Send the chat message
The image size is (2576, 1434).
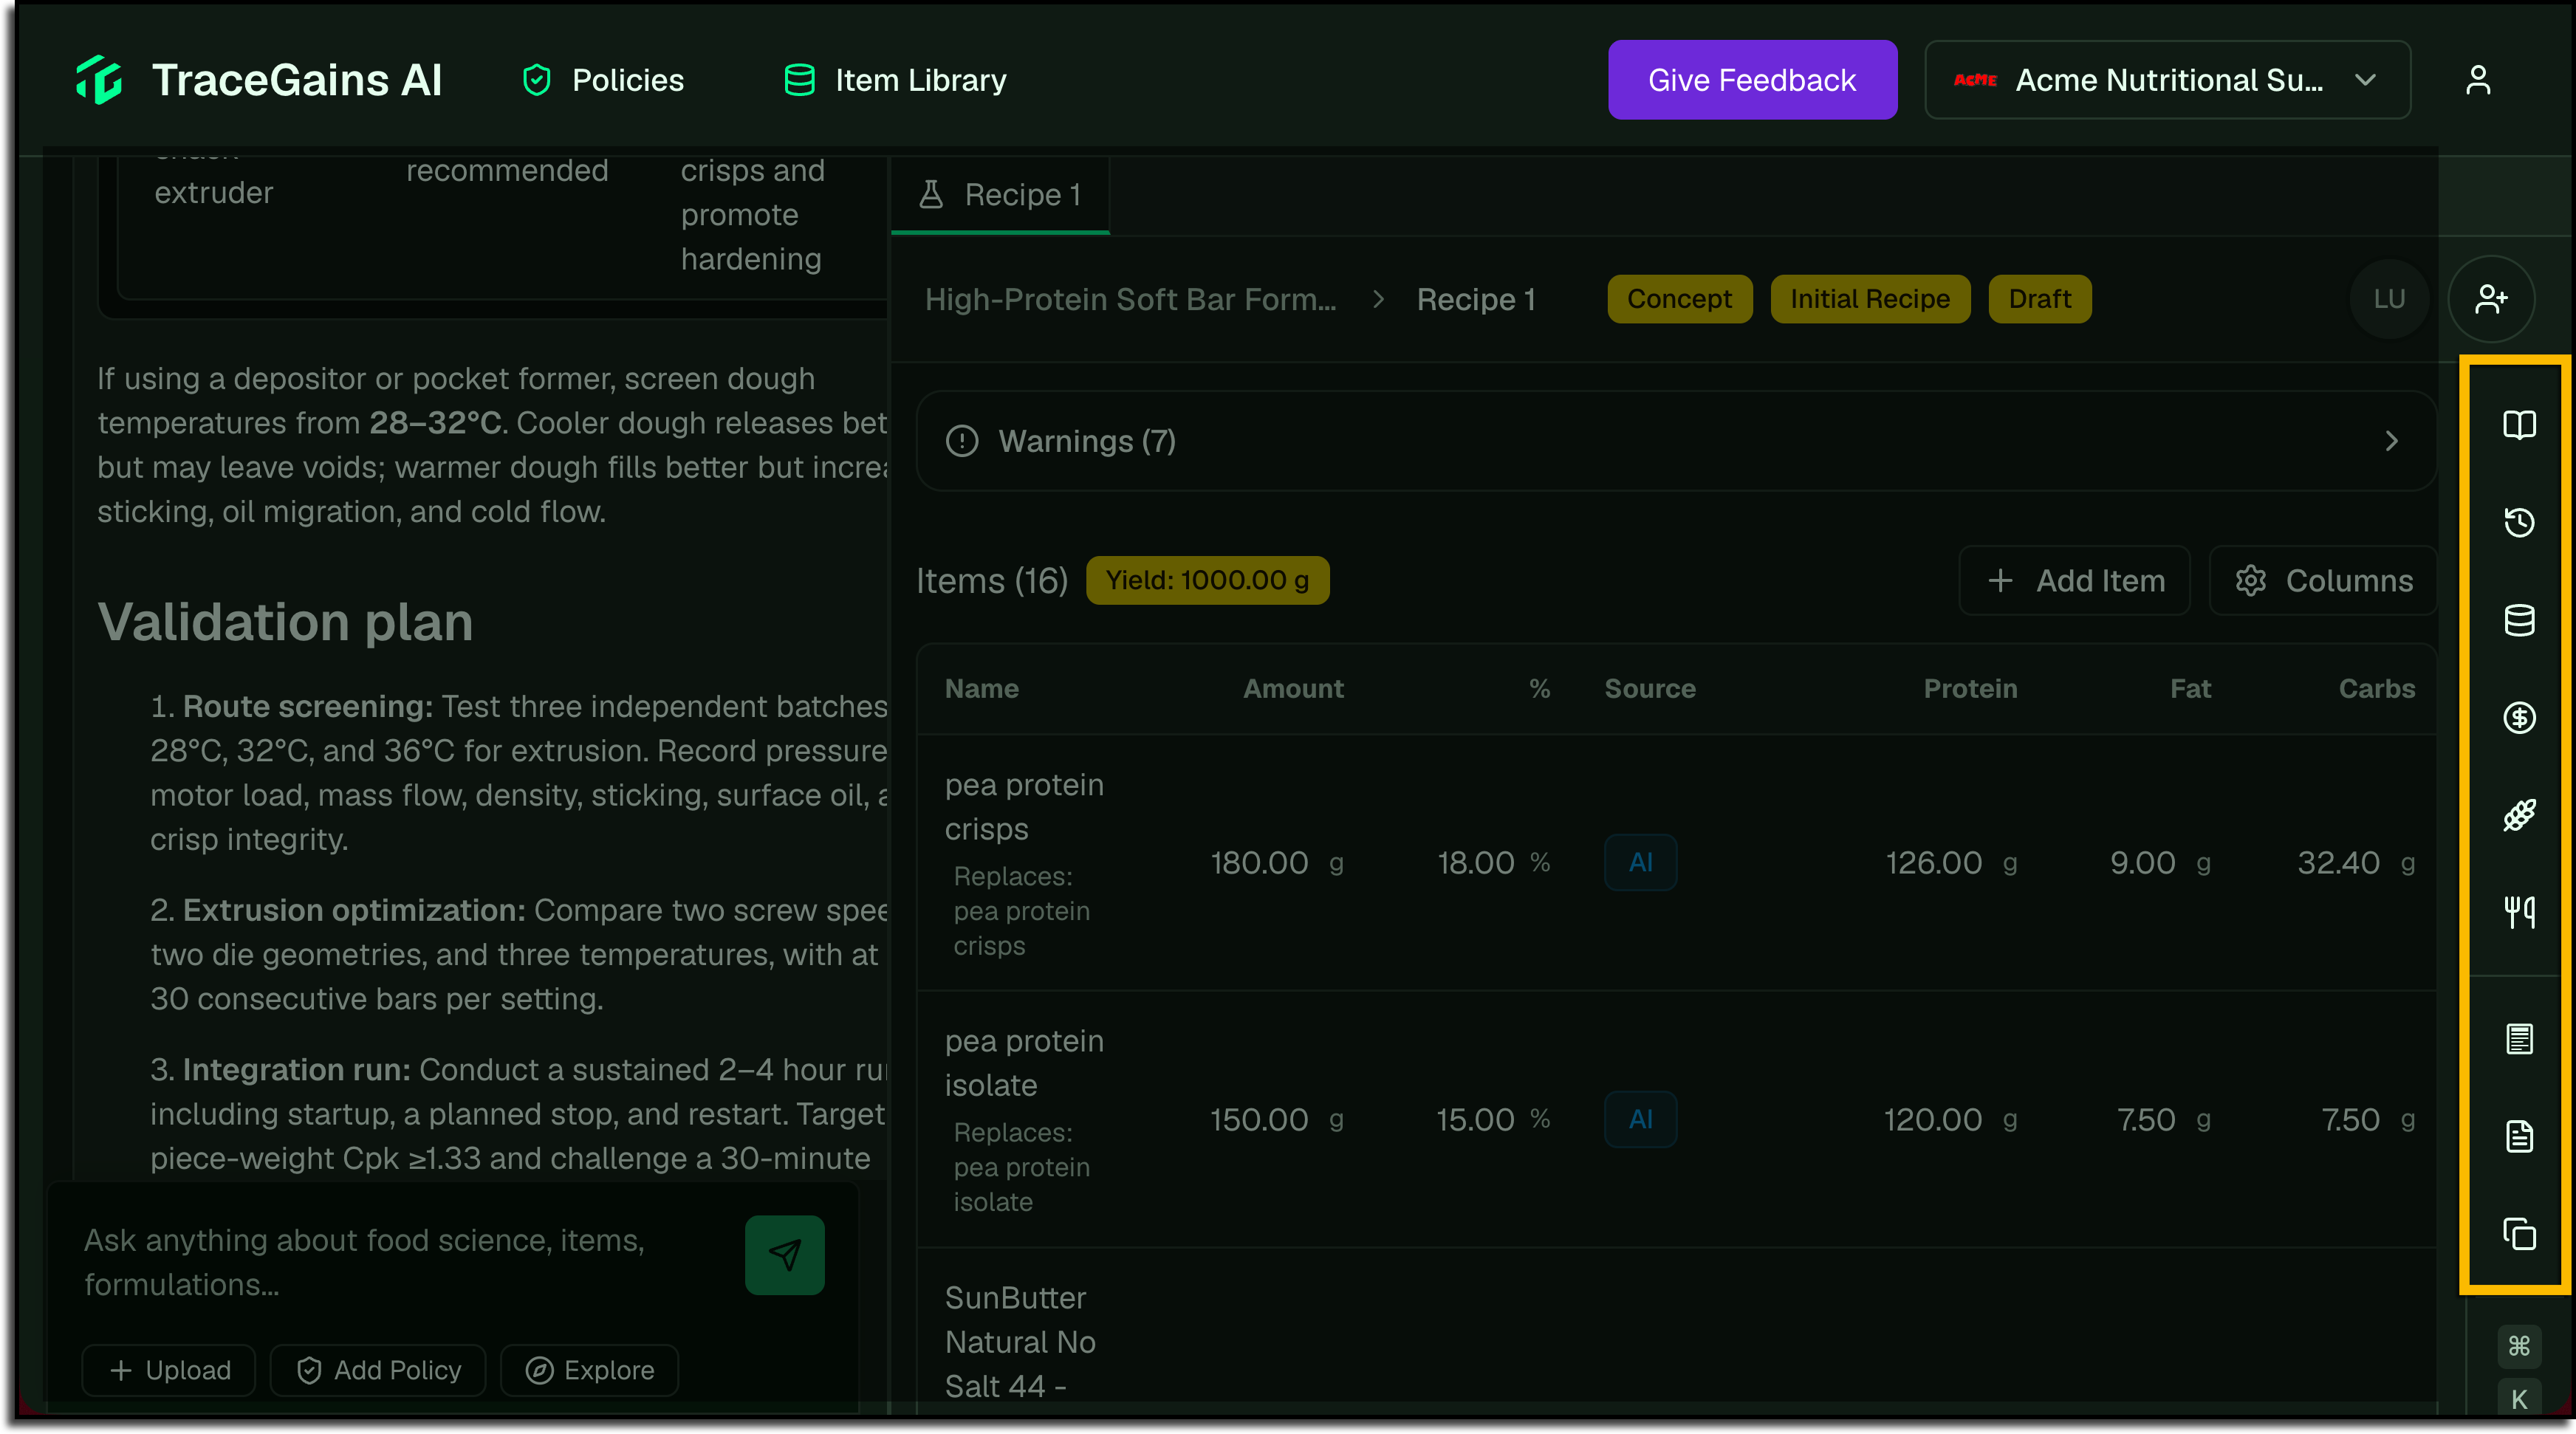(x=785, y=1255)
